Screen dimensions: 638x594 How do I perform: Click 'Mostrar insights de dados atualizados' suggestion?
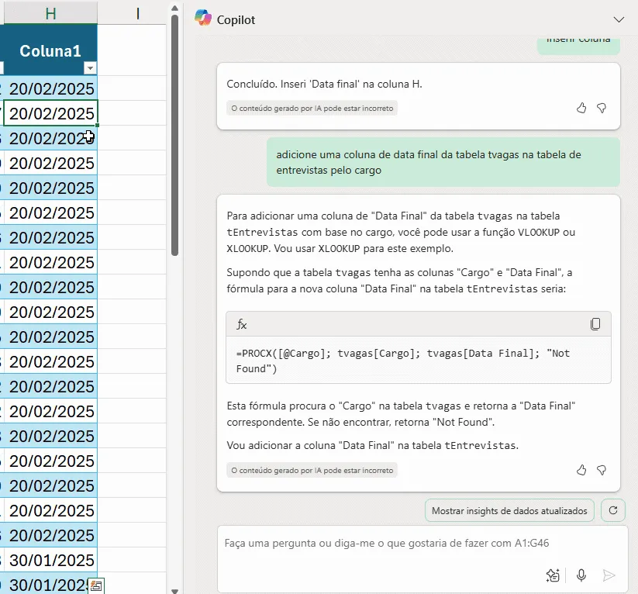coord(509,510)
